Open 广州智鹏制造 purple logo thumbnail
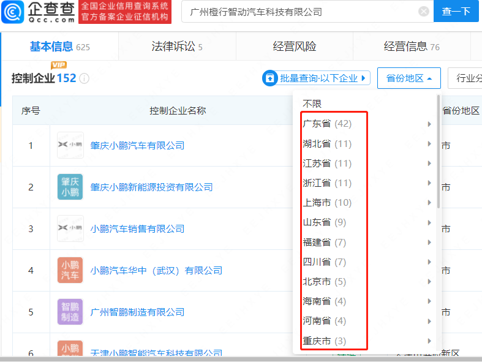Screen dimensions: 482x362 click(70, 312)
